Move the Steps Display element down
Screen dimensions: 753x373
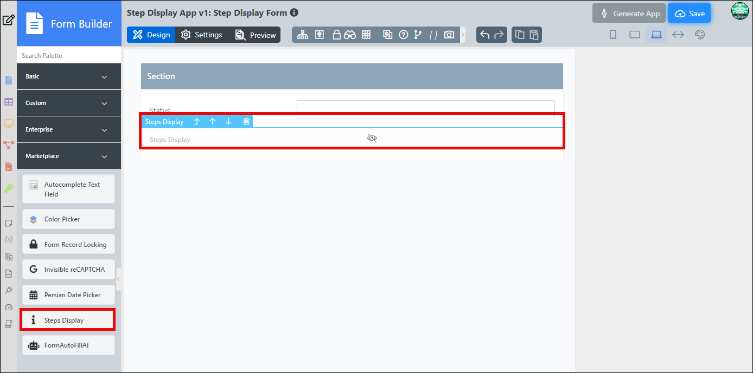228,121
